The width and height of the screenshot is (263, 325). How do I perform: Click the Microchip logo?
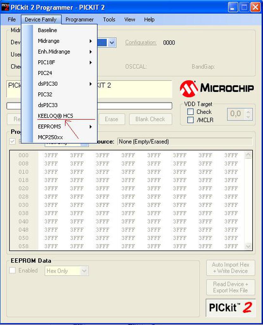tap(217, 89)
